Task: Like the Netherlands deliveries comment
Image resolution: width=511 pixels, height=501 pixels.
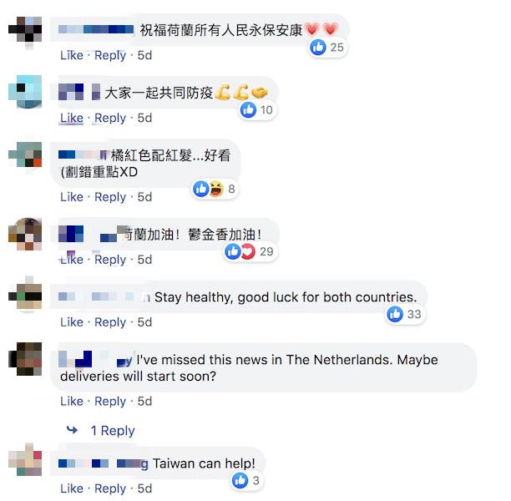Action: 72,402
